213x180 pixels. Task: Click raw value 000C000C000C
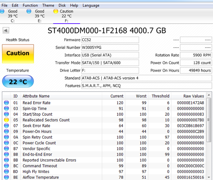point(191,166)
